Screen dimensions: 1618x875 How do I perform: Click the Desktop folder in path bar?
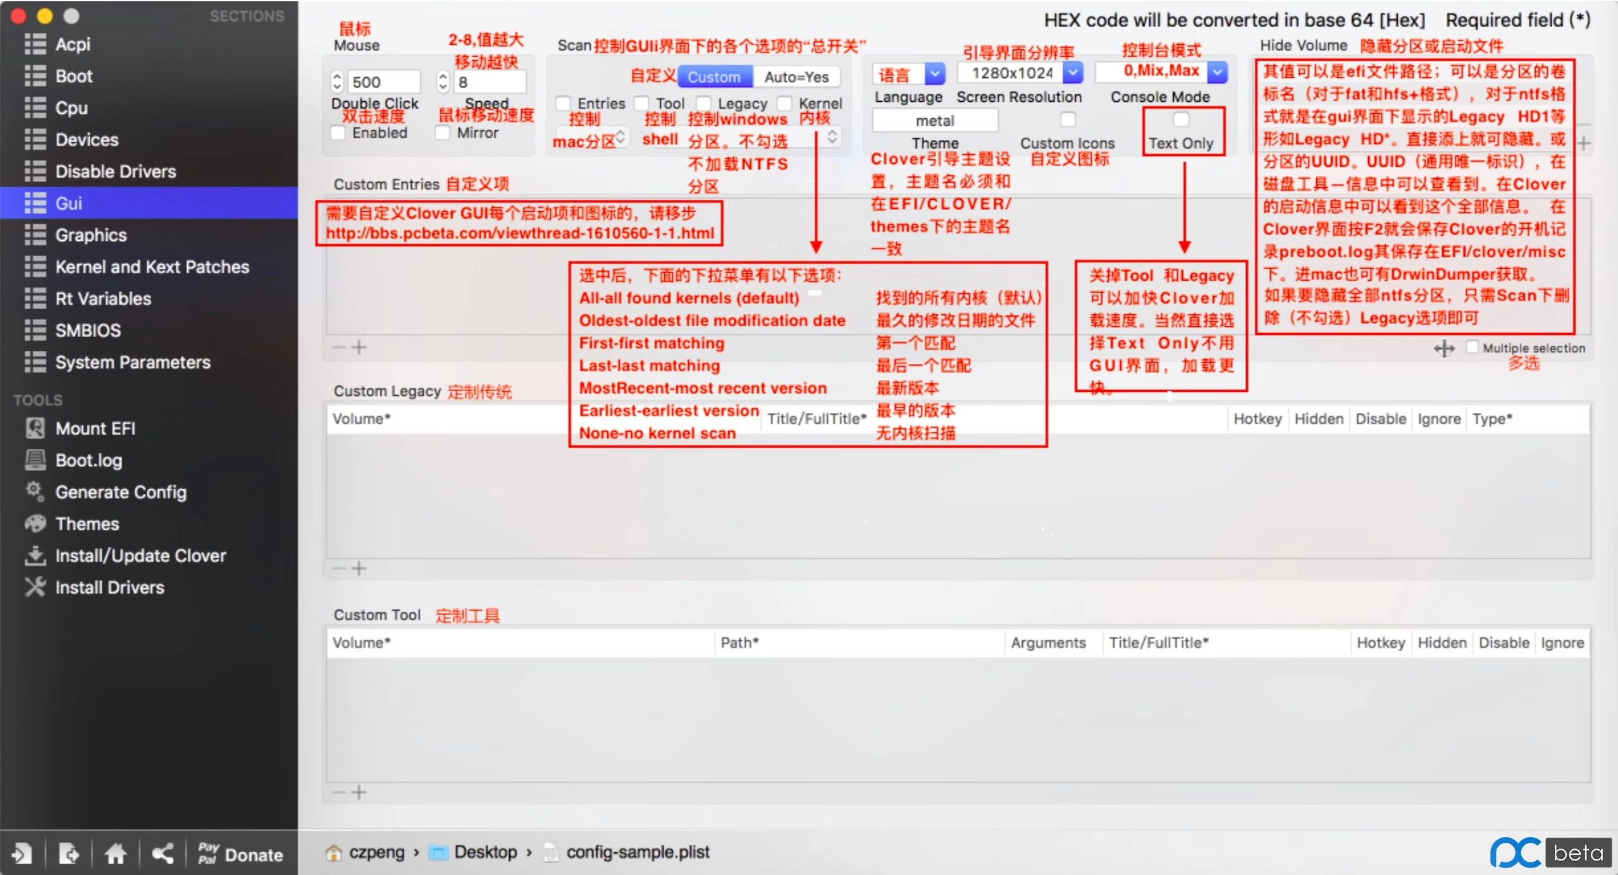click(473, 852)
